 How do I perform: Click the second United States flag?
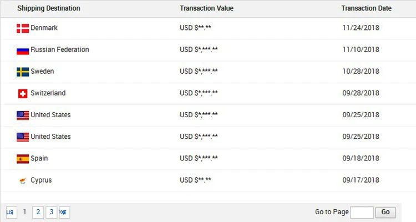tap(22, 137)
